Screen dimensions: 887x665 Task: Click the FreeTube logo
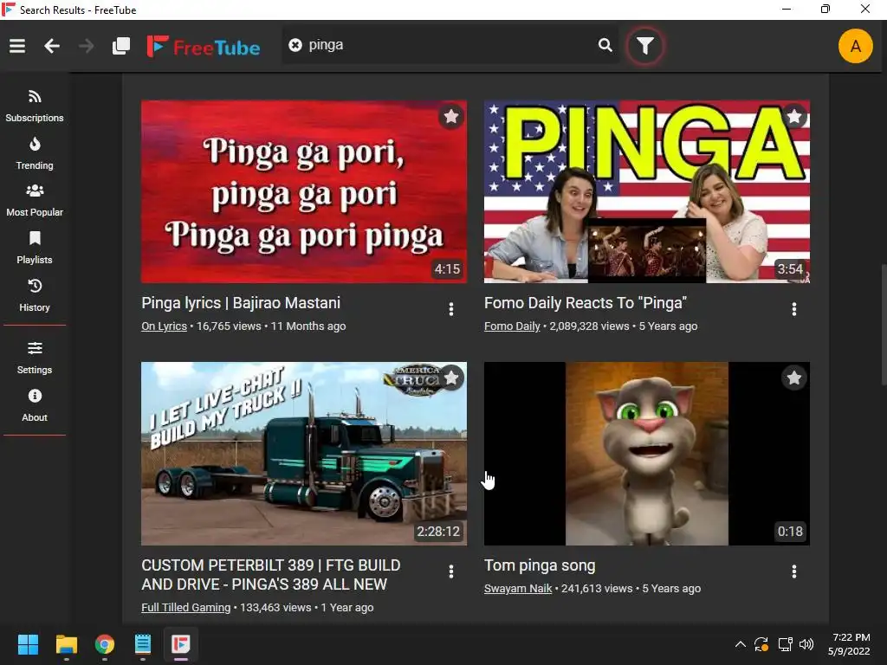click(203, 47)
